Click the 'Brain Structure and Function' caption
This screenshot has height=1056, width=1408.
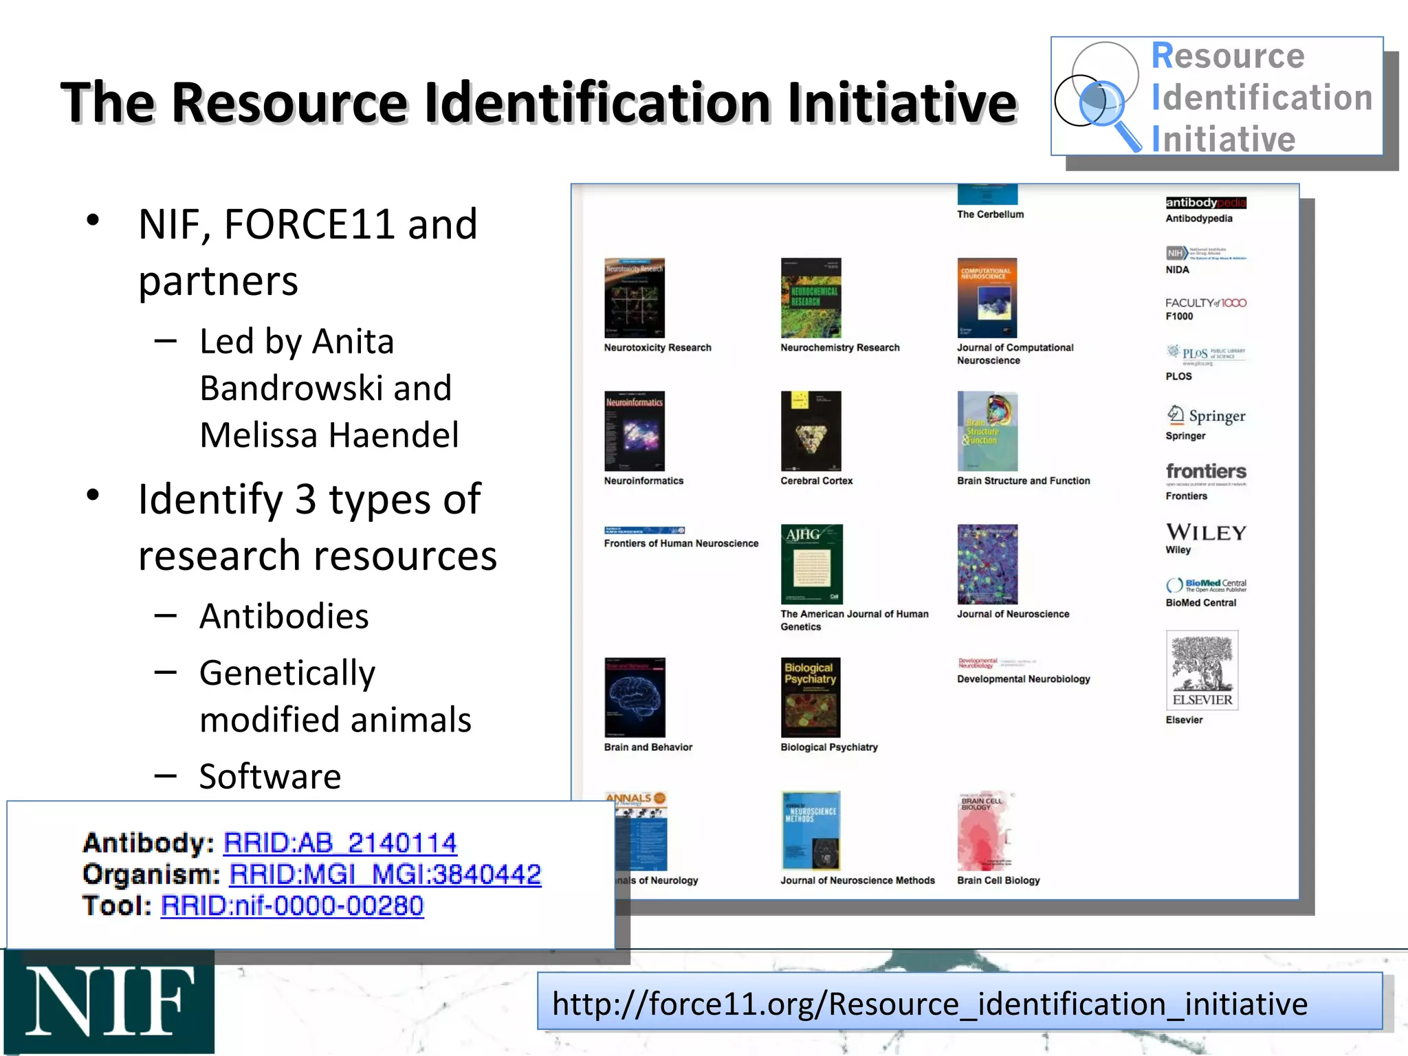click(1023, 481)
